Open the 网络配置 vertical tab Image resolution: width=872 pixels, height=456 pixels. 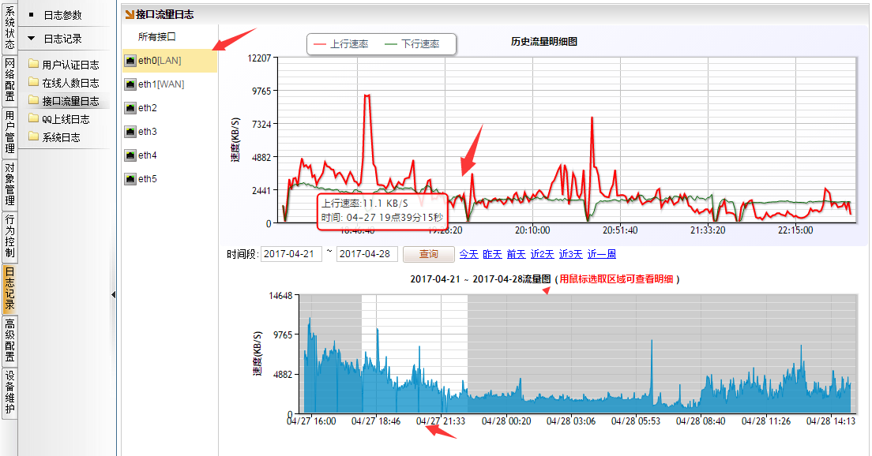[9, 80]
